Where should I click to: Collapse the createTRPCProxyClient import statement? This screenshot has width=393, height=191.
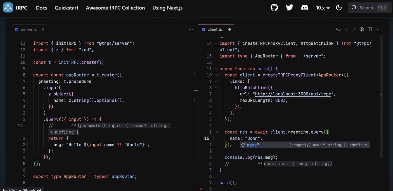(216, 43)
